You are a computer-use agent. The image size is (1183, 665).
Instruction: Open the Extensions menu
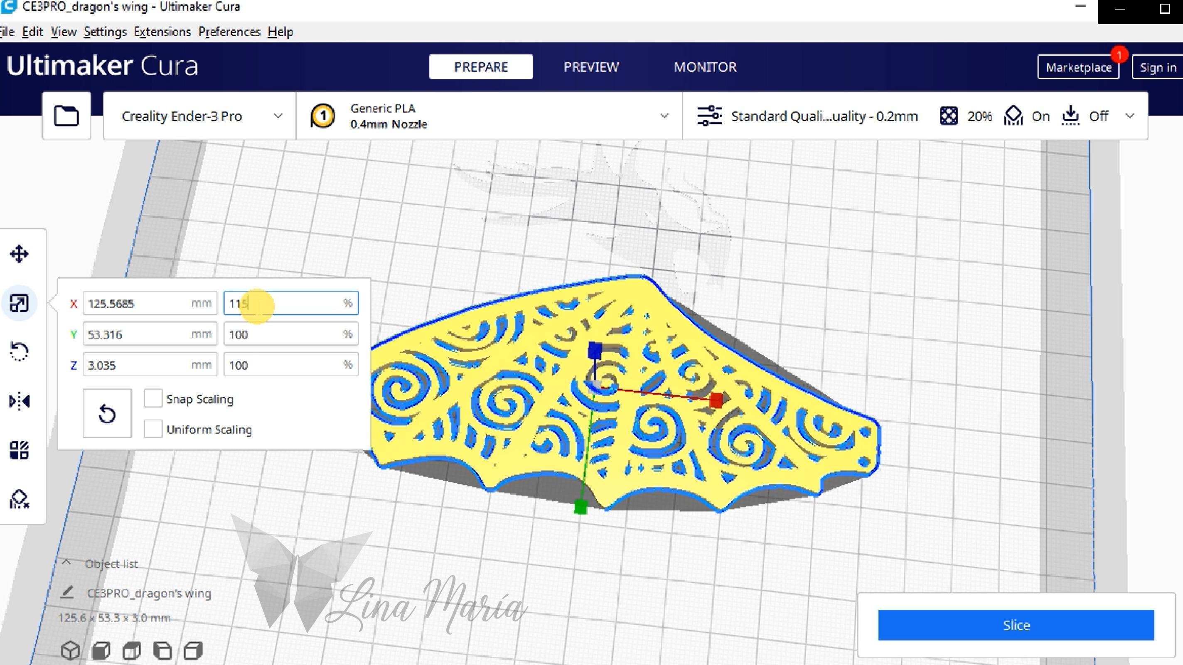162,32
